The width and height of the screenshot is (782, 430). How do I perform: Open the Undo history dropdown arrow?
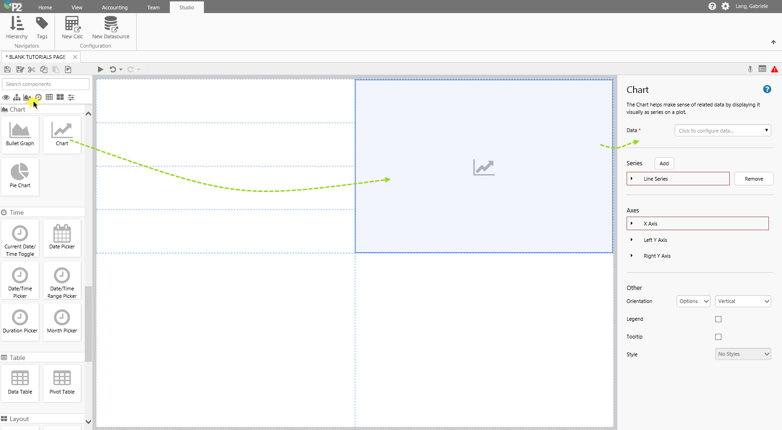click(121, 70)
